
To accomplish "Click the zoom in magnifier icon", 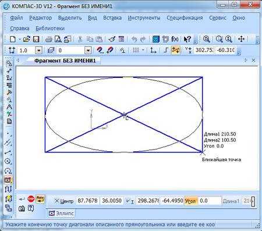I will click(x=219, y=39).
